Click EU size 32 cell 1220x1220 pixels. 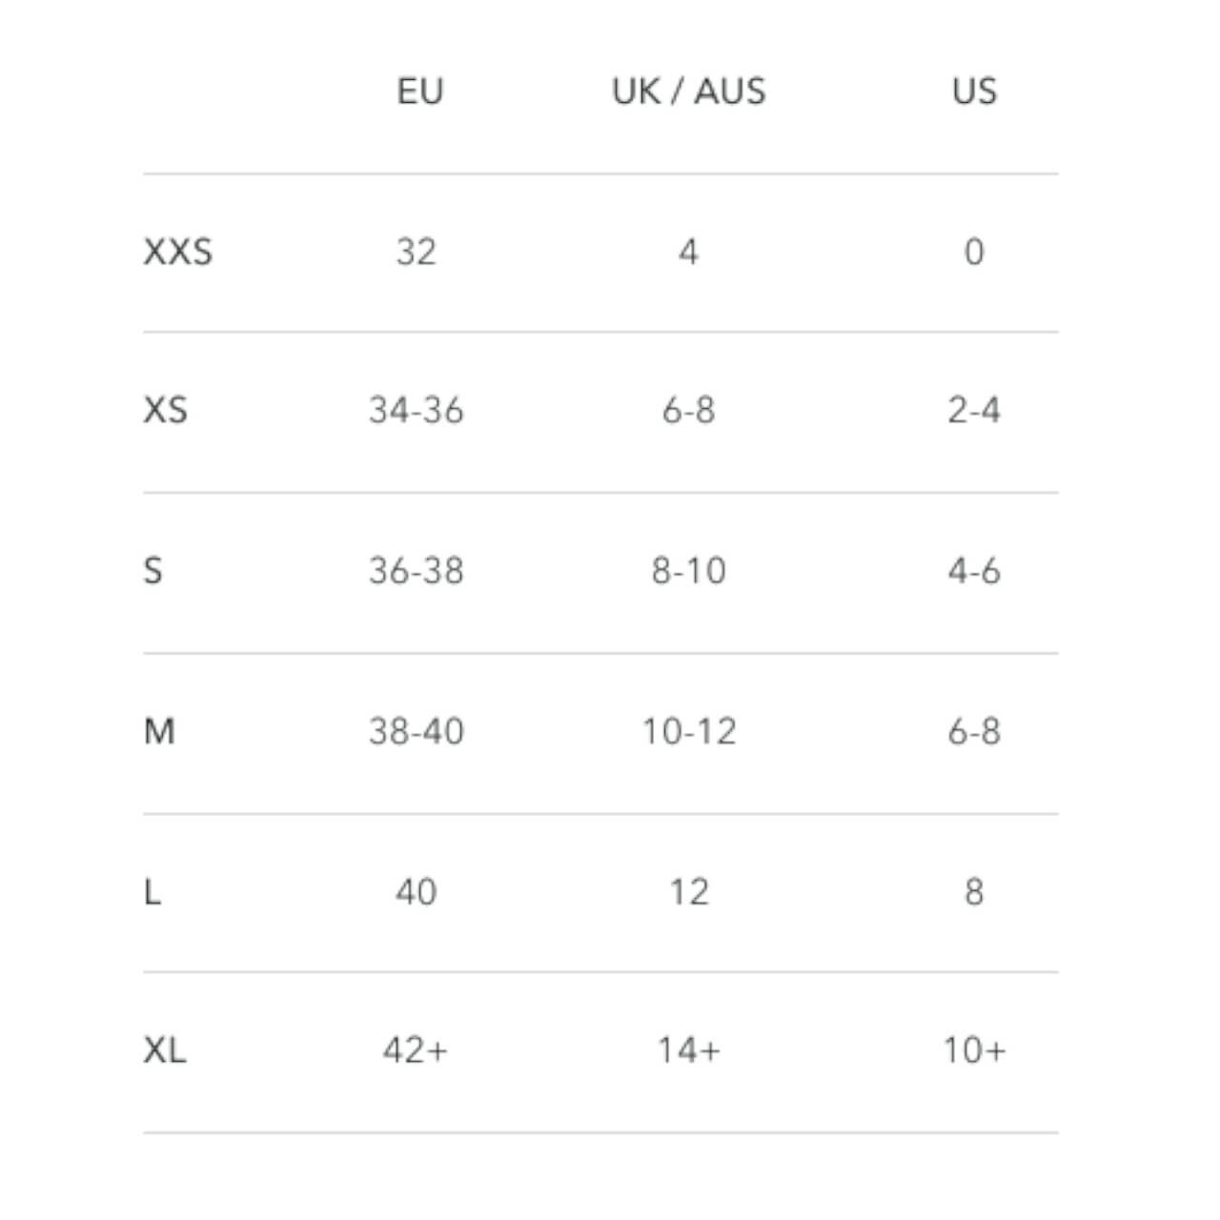pyautogui.click(x=417, y=252)
